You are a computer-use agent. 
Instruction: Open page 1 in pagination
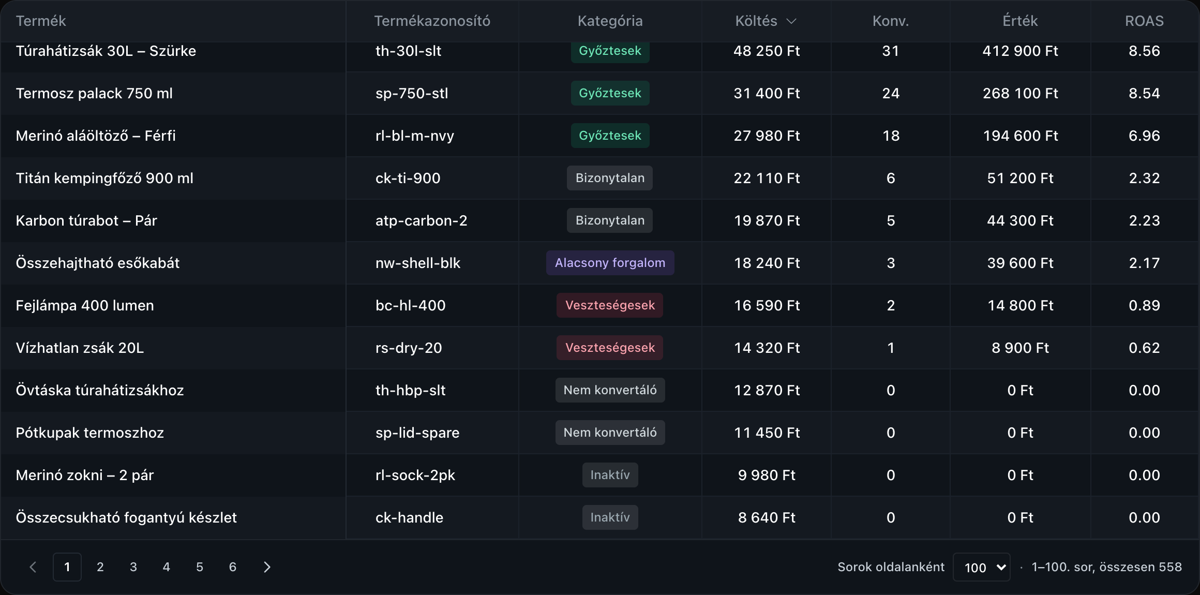67,567
